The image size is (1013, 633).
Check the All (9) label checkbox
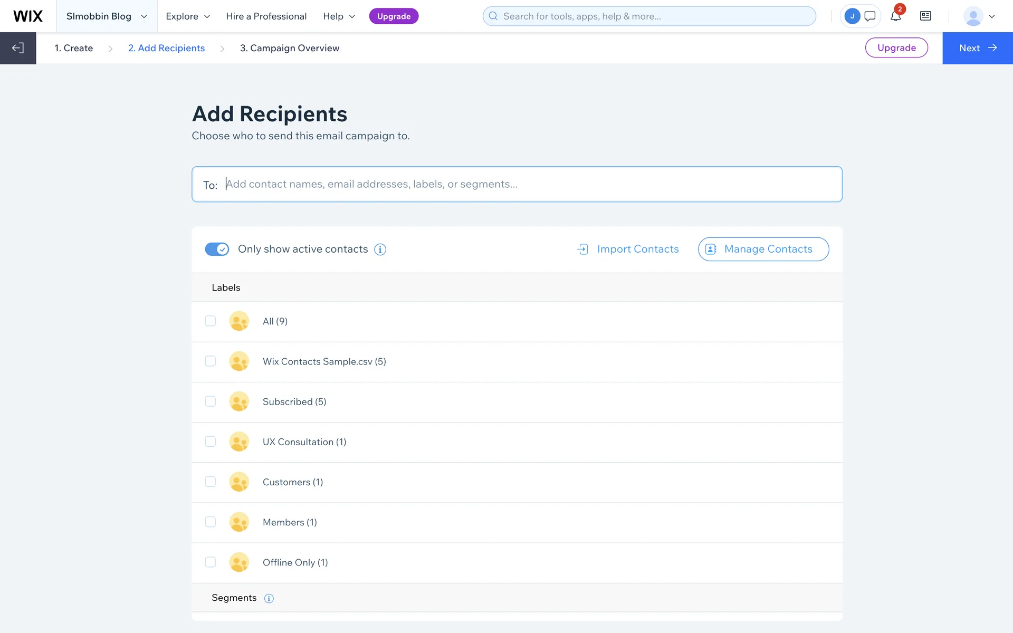pos(211,321)
